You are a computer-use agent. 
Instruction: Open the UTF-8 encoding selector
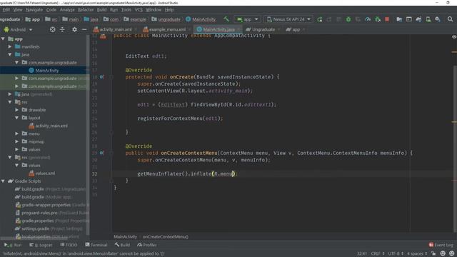click(395, 253)
